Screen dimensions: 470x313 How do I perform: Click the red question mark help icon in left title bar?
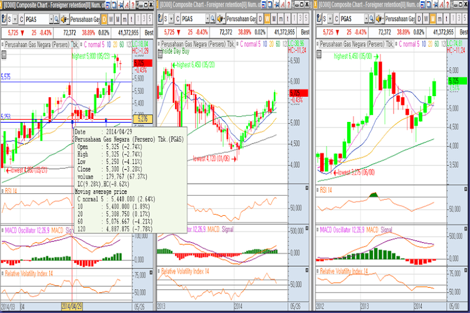133,5
